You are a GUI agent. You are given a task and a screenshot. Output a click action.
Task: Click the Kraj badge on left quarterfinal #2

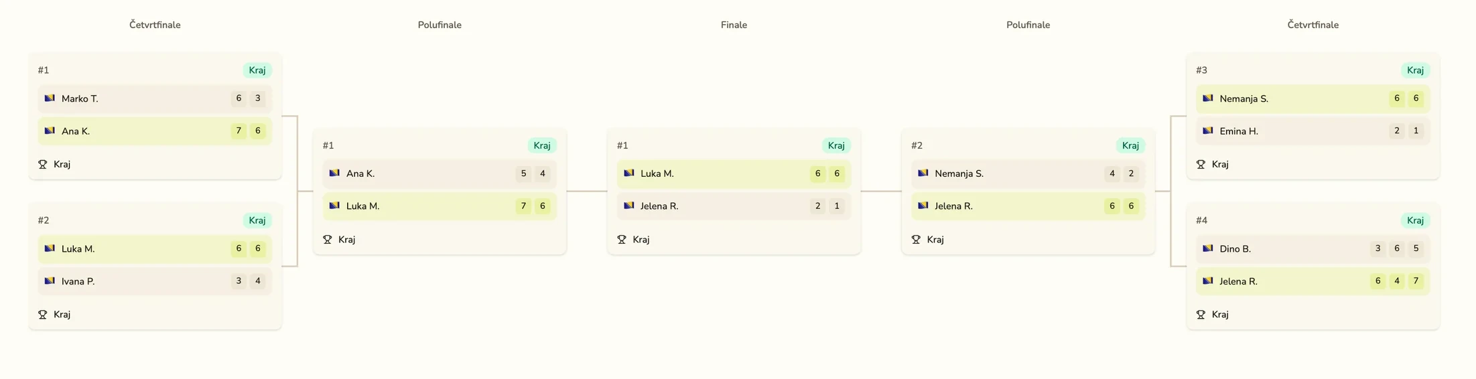tap(257, 220)
